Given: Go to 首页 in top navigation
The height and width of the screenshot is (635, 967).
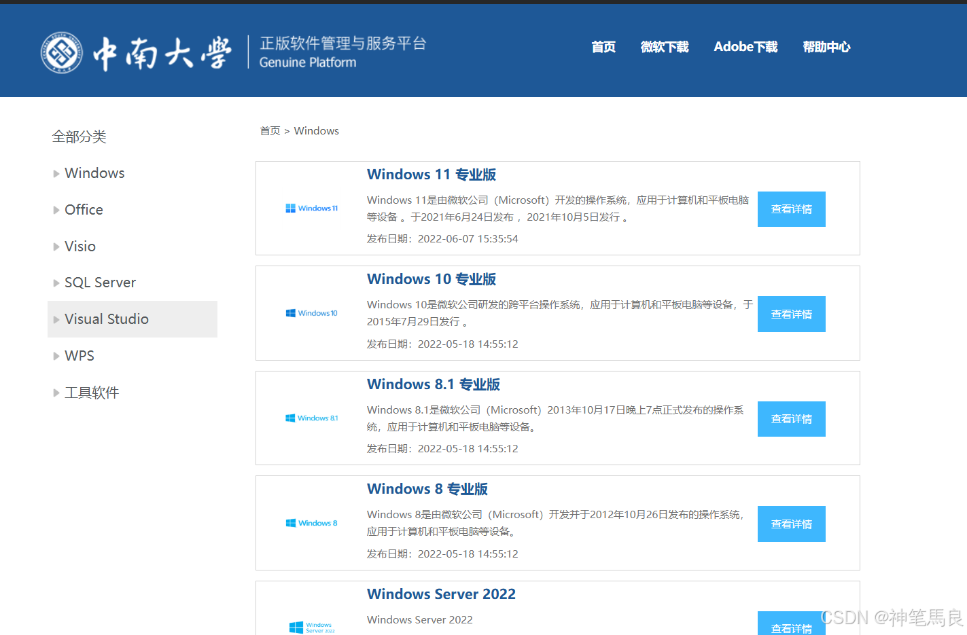Looking at the screenshot, I should pyautogui.click(x=603, y=47).
